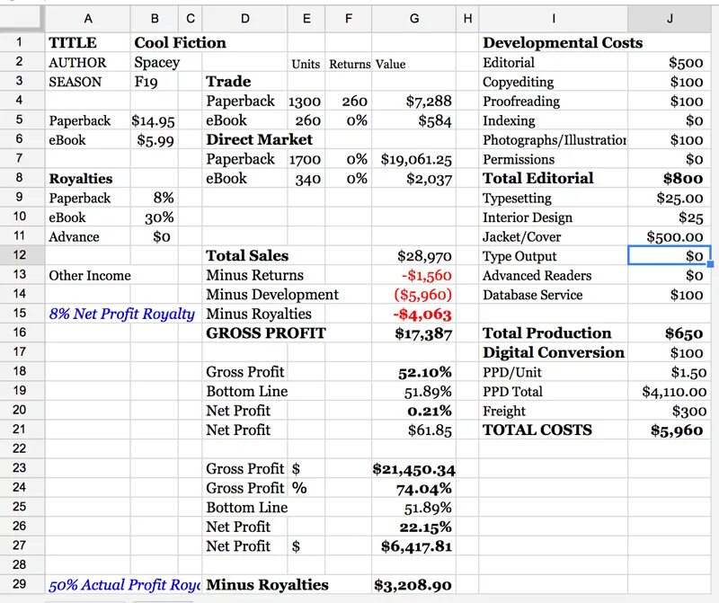This screenshot has width=719, height=603.
Task: Select Net Profit amount $61.85
Action: click(413, 430)
